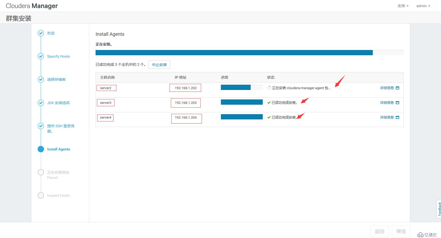Click the Cloudera Manager logo
The width and height of the screenshot is (441, 238).
pos(32,6)
